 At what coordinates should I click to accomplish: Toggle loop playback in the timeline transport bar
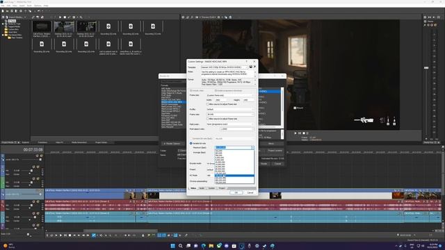pos(51,235)
